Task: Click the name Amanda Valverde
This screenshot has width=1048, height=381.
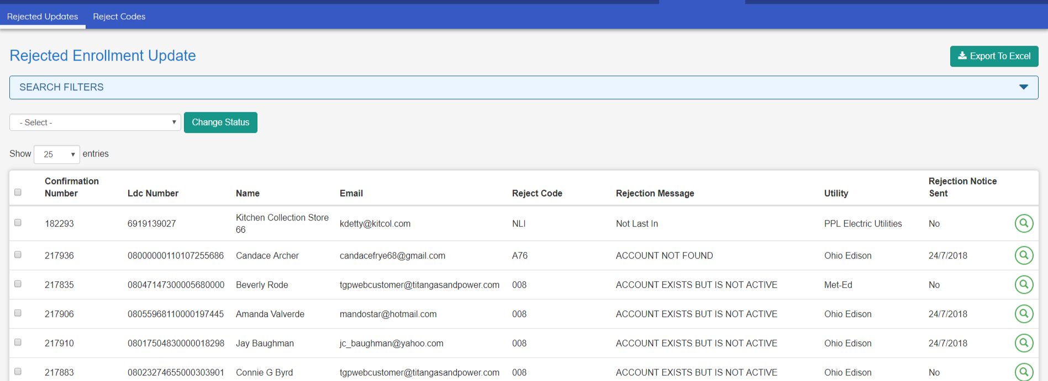Action: (x=270, y=314)
